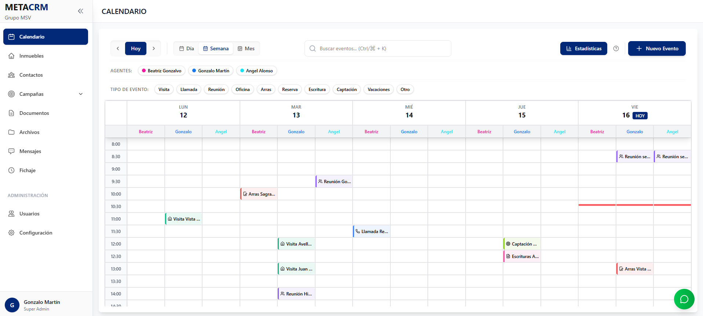Toggle agent filter Gonzalo Martín
Screen dimensions: 703x316
point(211,71)
